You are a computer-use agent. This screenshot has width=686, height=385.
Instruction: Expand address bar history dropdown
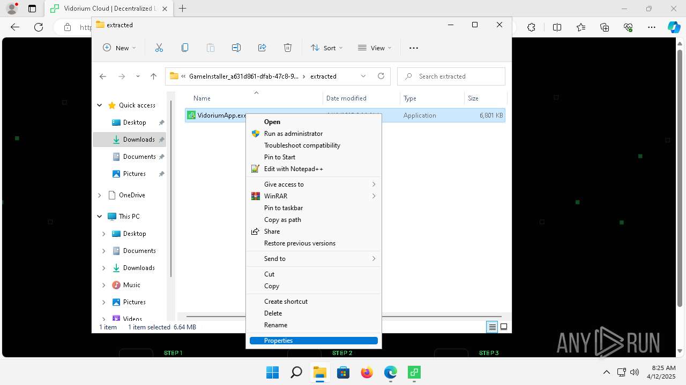tap(363, 76)
